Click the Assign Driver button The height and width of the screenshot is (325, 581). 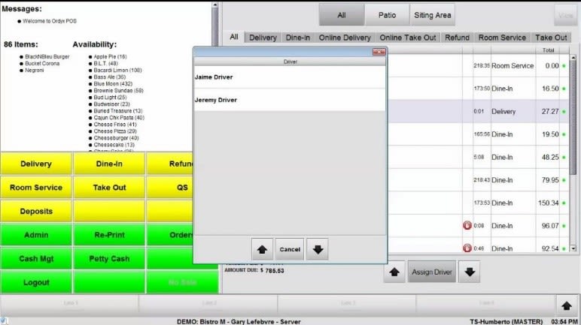(x=432, y=272)
